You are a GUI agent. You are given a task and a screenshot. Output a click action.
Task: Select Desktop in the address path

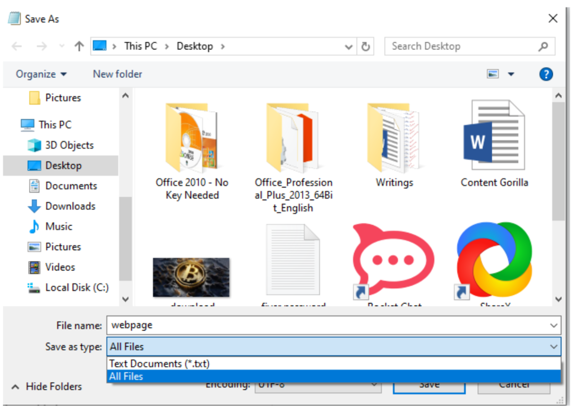point(194,46)
